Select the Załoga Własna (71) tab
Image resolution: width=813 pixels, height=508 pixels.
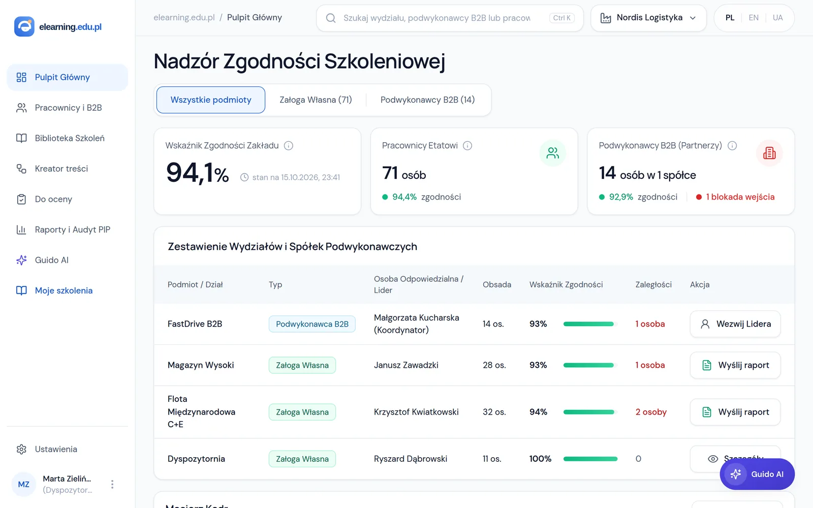316,100
